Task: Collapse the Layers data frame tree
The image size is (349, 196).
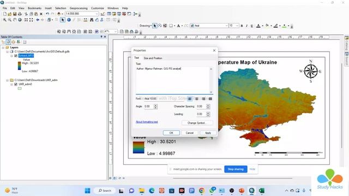Action: point(3,47)
